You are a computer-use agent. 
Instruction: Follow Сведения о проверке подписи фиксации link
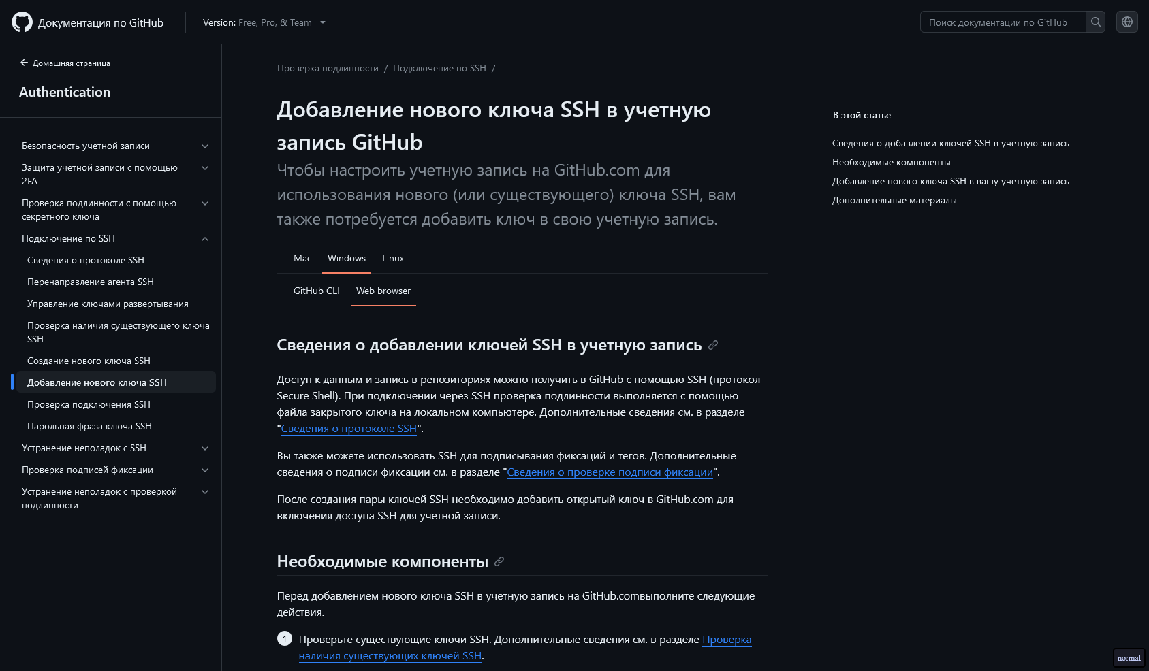click(x=610, y=472)
